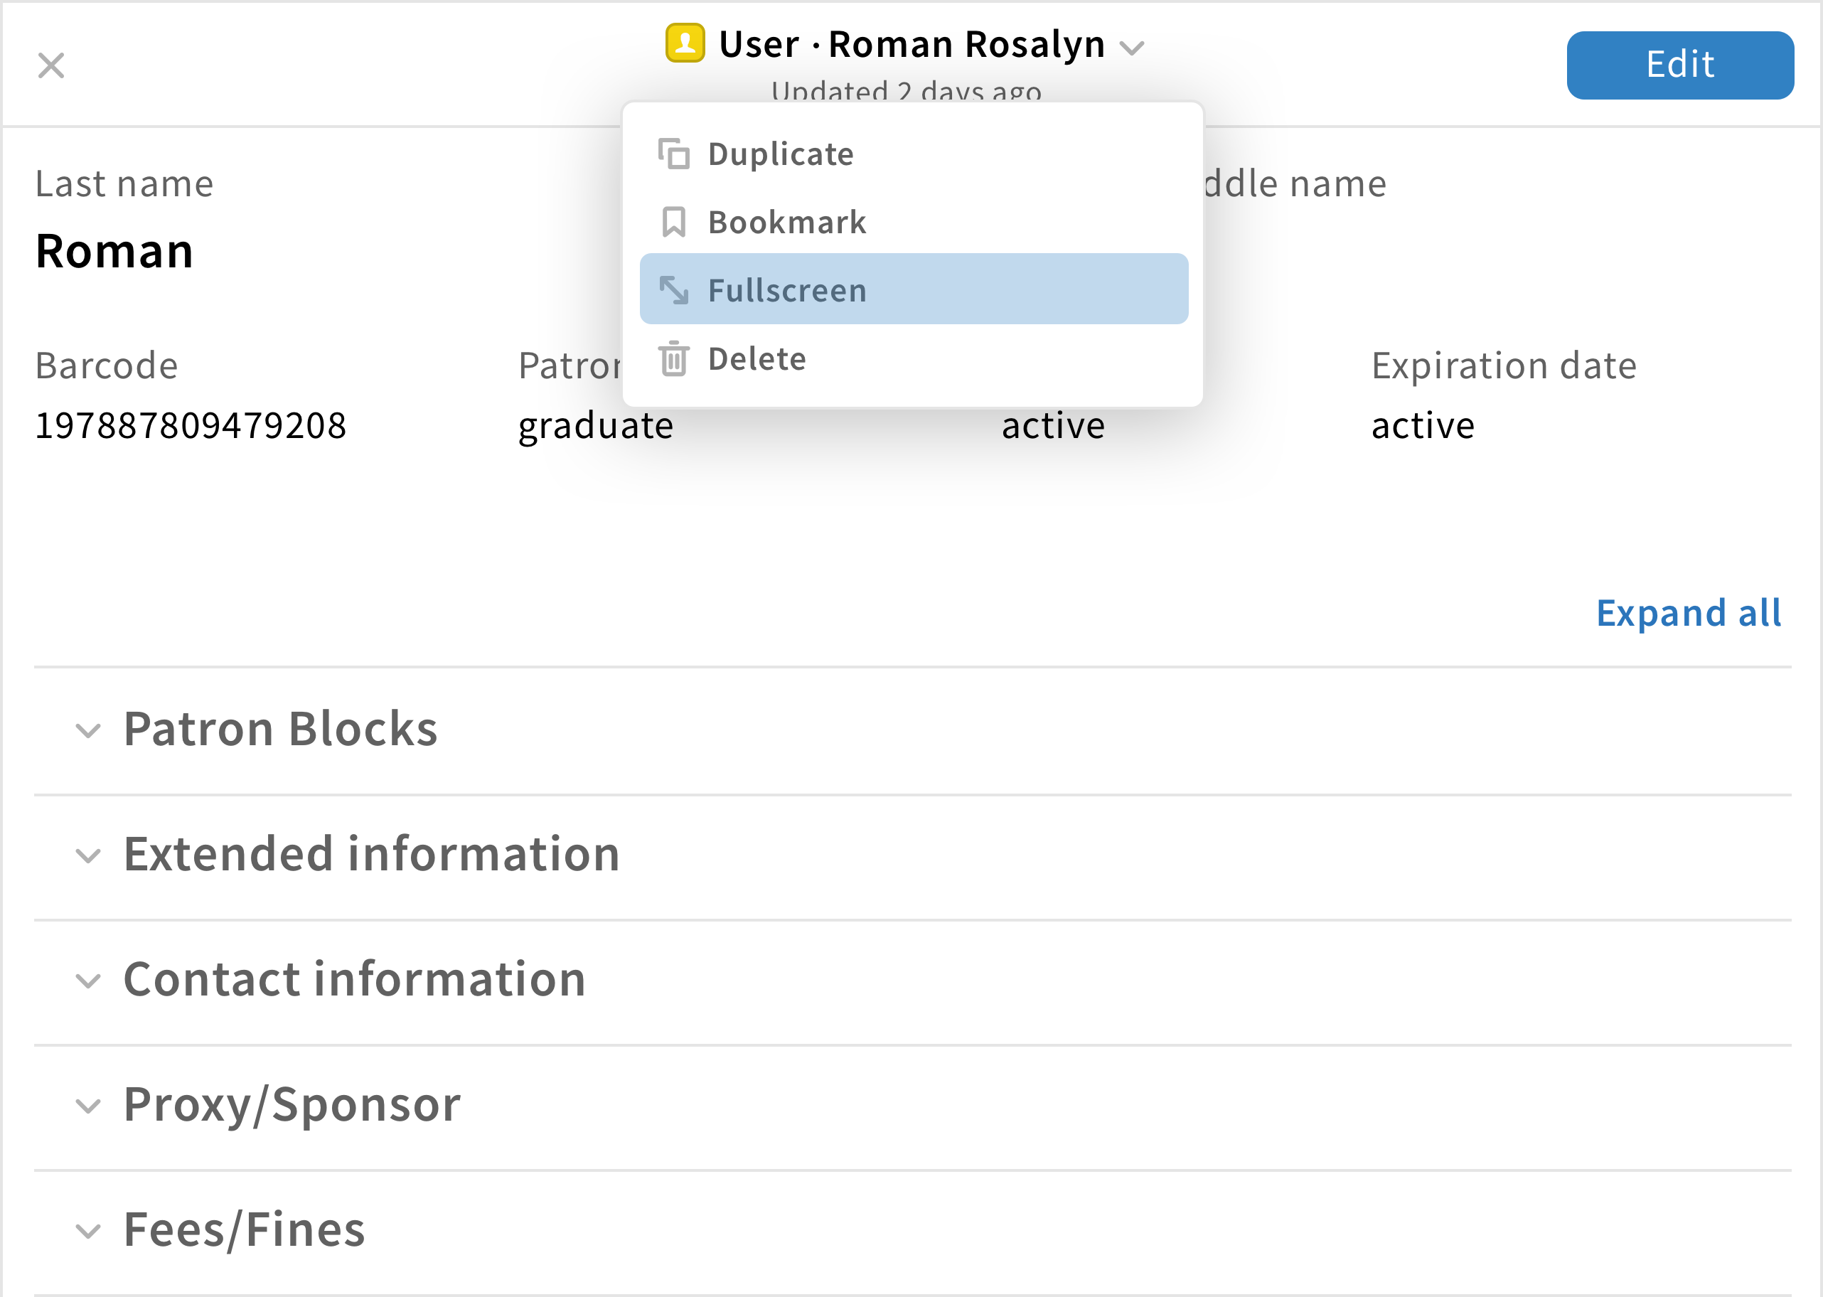Click the Expand all link
Screen dimensions: 1823x1297
(x=1688, y=612)
